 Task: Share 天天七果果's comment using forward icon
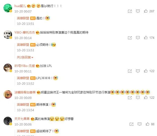(131, 124)
